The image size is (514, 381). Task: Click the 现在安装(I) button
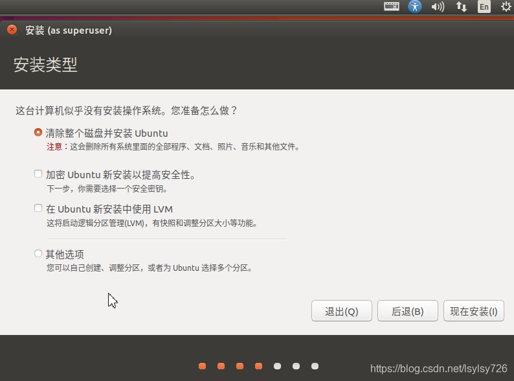474,311
